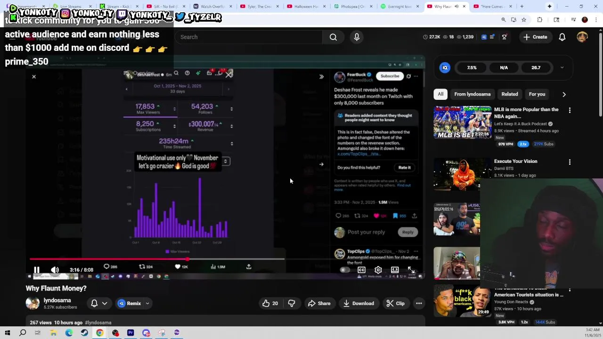
Task: Select the For you filter chip
Action: pyautogui.click(x=537, y=94)
